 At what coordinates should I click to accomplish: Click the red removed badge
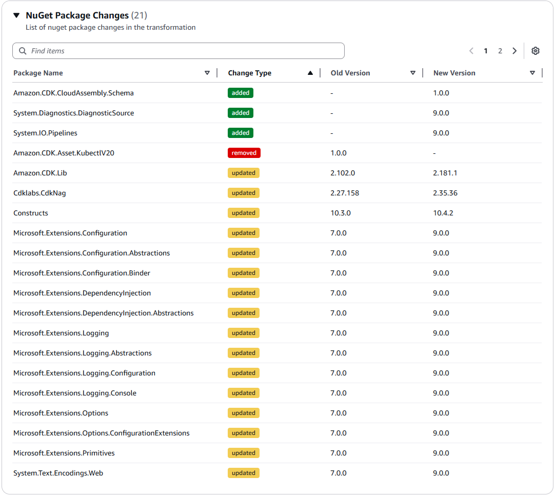point(244,153)
